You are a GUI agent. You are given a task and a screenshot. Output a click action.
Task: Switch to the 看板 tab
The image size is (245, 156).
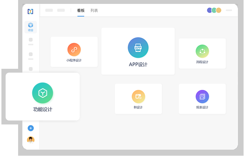pos(81,11)
